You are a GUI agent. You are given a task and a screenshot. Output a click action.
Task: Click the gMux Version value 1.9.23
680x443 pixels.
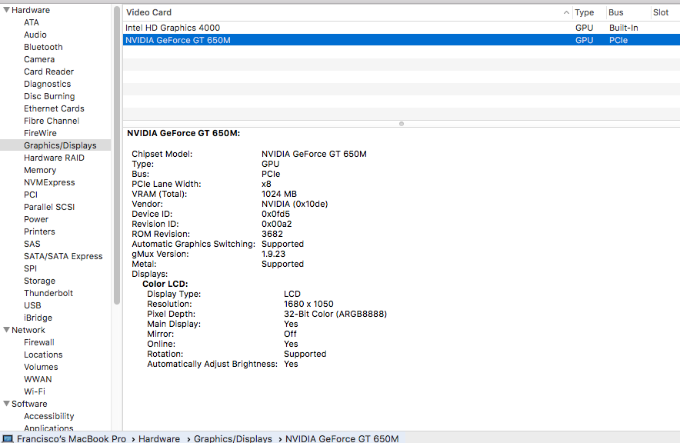(x=273, y=254)
